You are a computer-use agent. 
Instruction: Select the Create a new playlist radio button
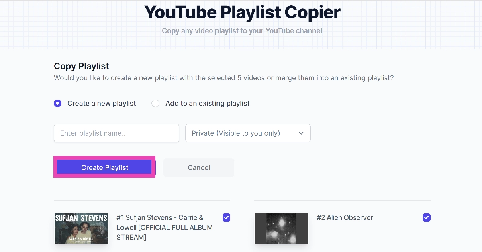58,104
